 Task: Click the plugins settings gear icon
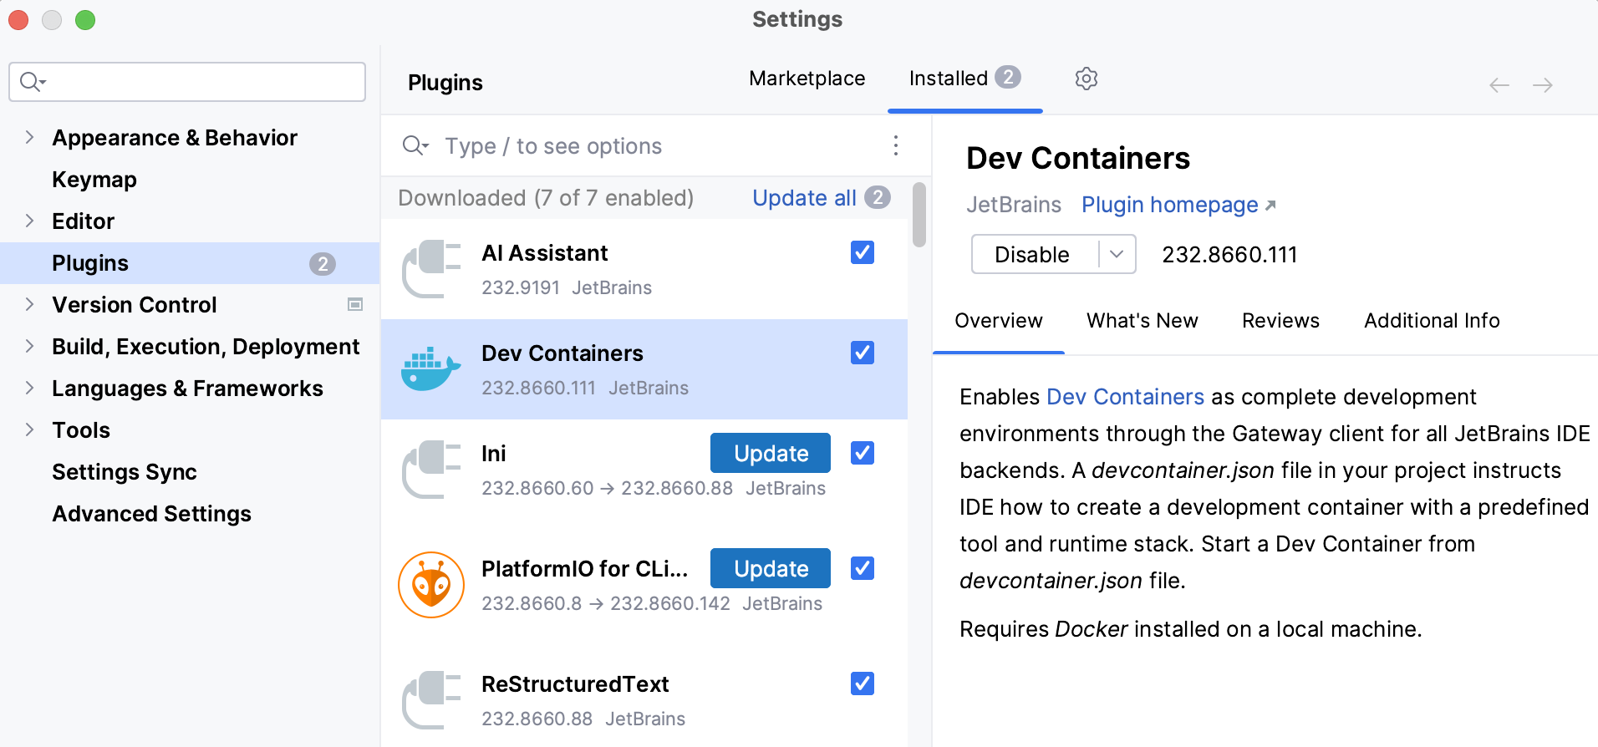tap(1086, 79)
